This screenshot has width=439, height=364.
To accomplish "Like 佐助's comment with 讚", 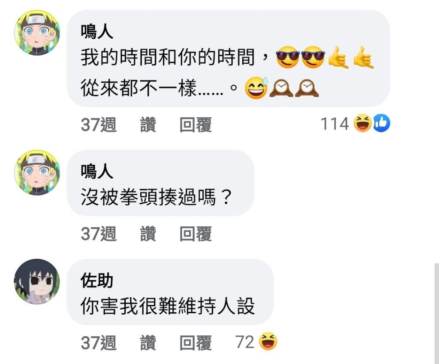I will [x=148, y=343].
